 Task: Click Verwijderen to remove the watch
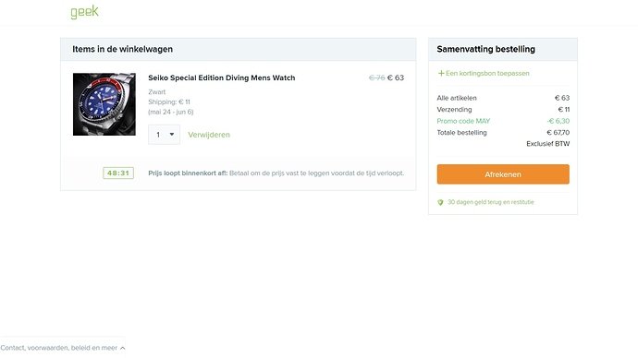tap(209, 135)
